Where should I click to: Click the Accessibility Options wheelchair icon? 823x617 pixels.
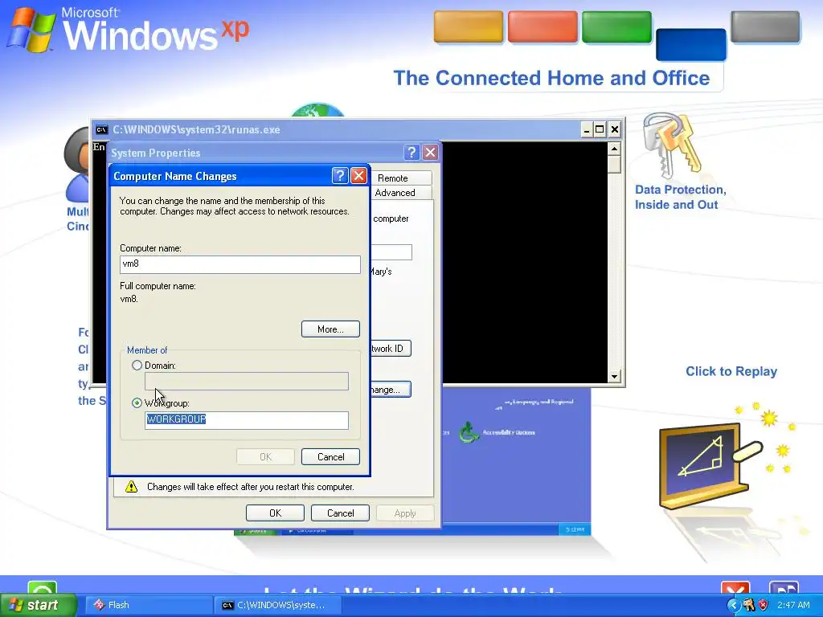coord(469,432)
